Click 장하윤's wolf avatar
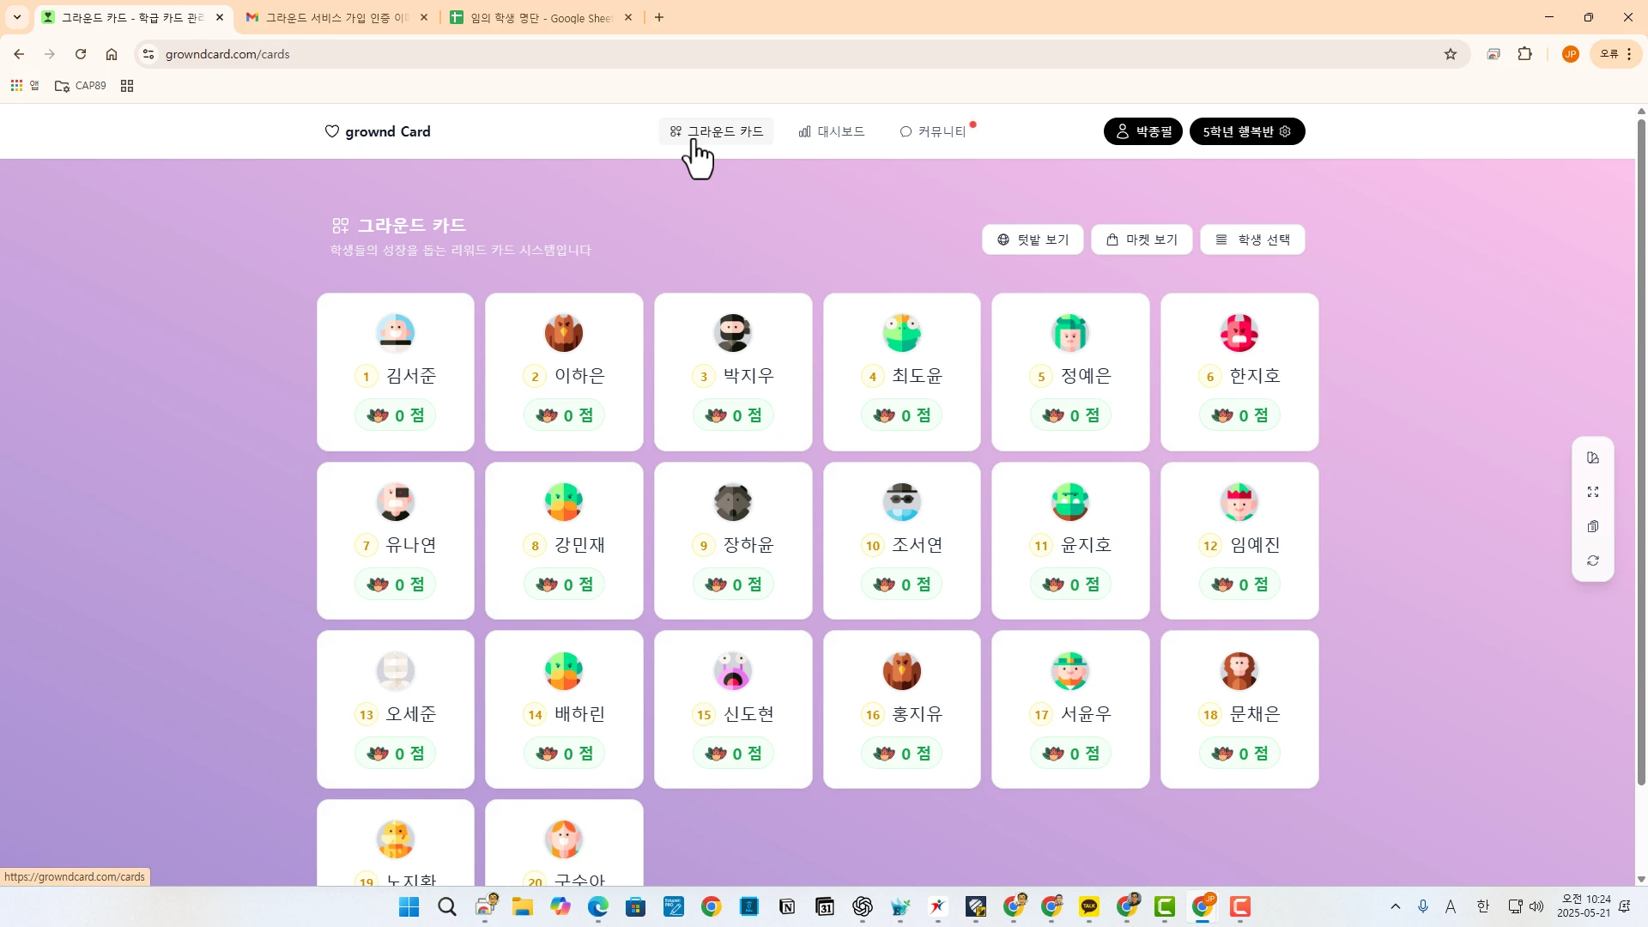This screenshot has width=1648, height=927. point(733,502)
